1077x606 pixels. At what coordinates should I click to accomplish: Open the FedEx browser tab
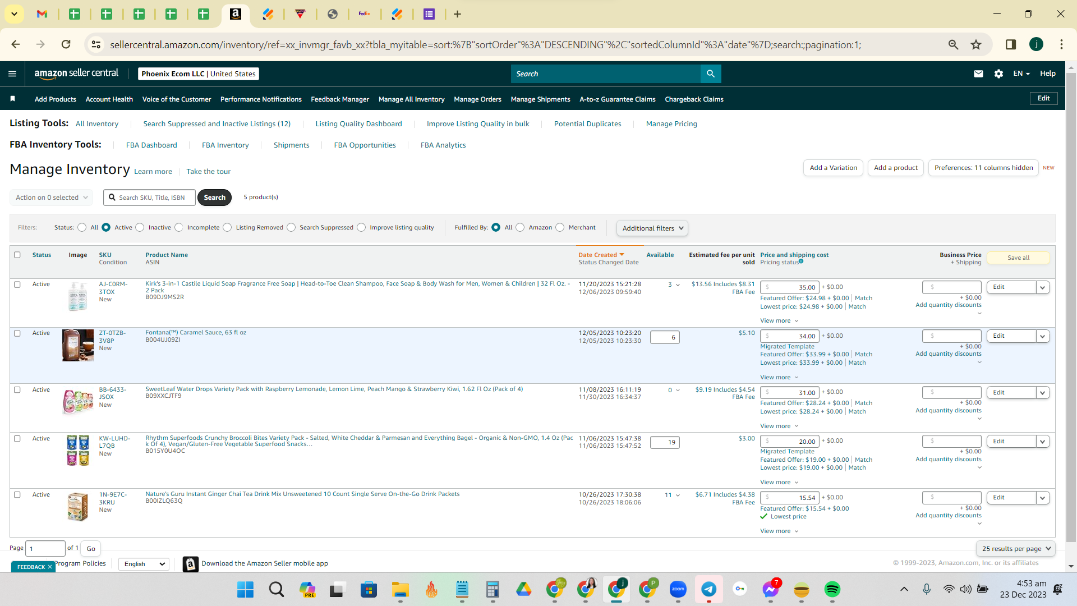point(365,14)
